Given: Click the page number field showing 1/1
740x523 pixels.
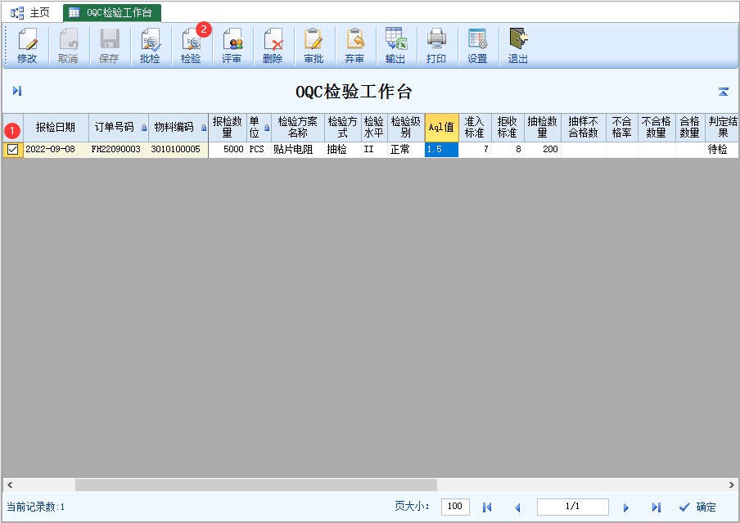Looking at the screenshot, I should [572, 507].
